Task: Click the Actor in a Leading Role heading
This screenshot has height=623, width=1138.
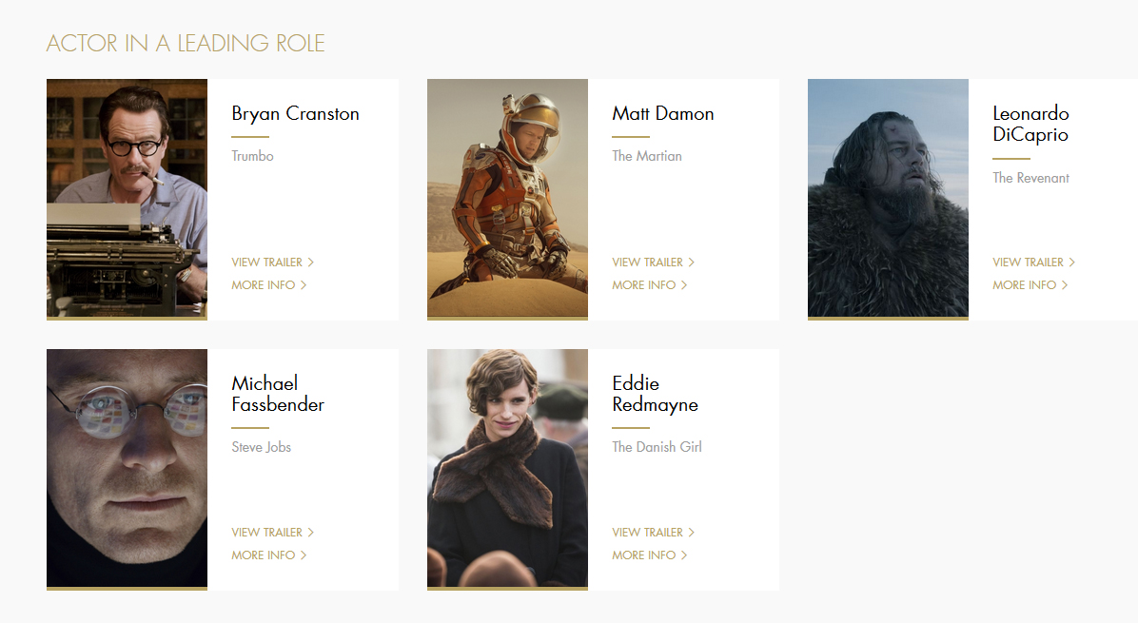Action: 186,44
